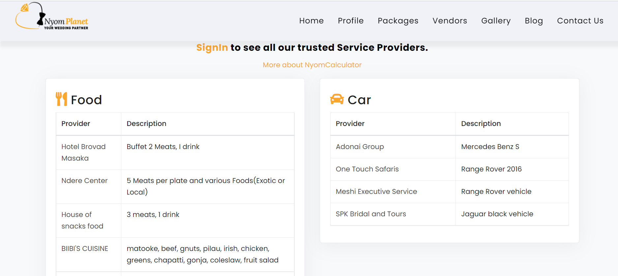
Task: Click the orange Car icon
Action: coord(337,99)
